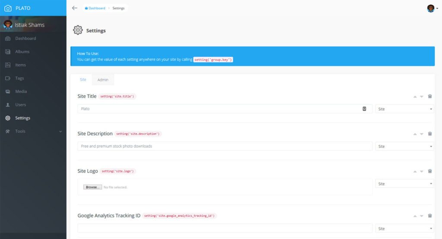Click Istiak Shams profile avatar in sidebar
This screenshot has height=239, width=442.
[x=8, y=25]
